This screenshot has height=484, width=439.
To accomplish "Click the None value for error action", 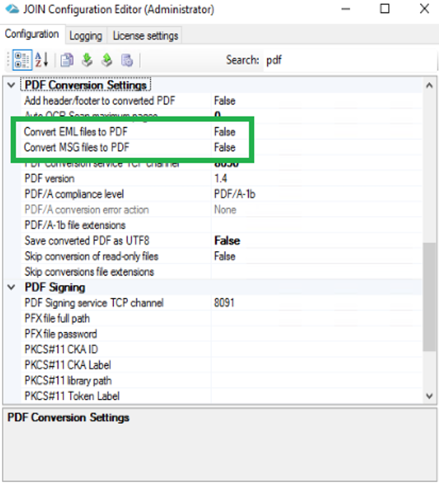I will pos(225,210).
